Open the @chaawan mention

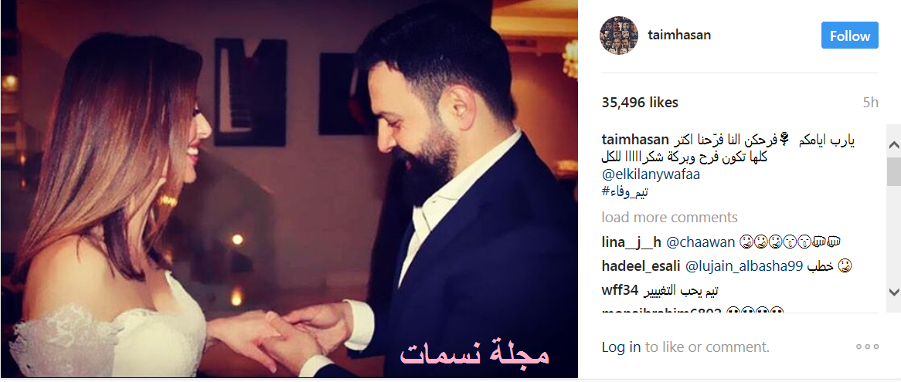pos(700,242)
